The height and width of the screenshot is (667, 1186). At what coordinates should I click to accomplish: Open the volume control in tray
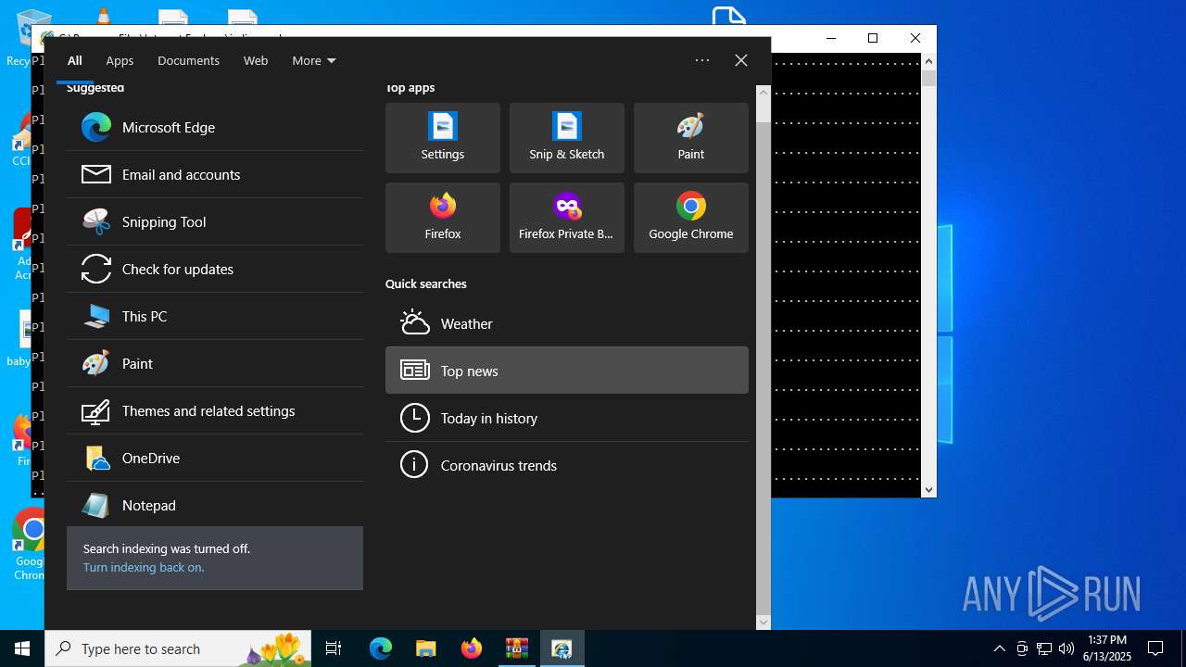pyautogui.click(x=1066, y=648)
